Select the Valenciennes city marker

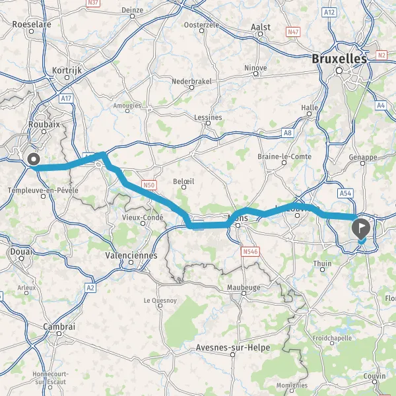click(131, 263)
